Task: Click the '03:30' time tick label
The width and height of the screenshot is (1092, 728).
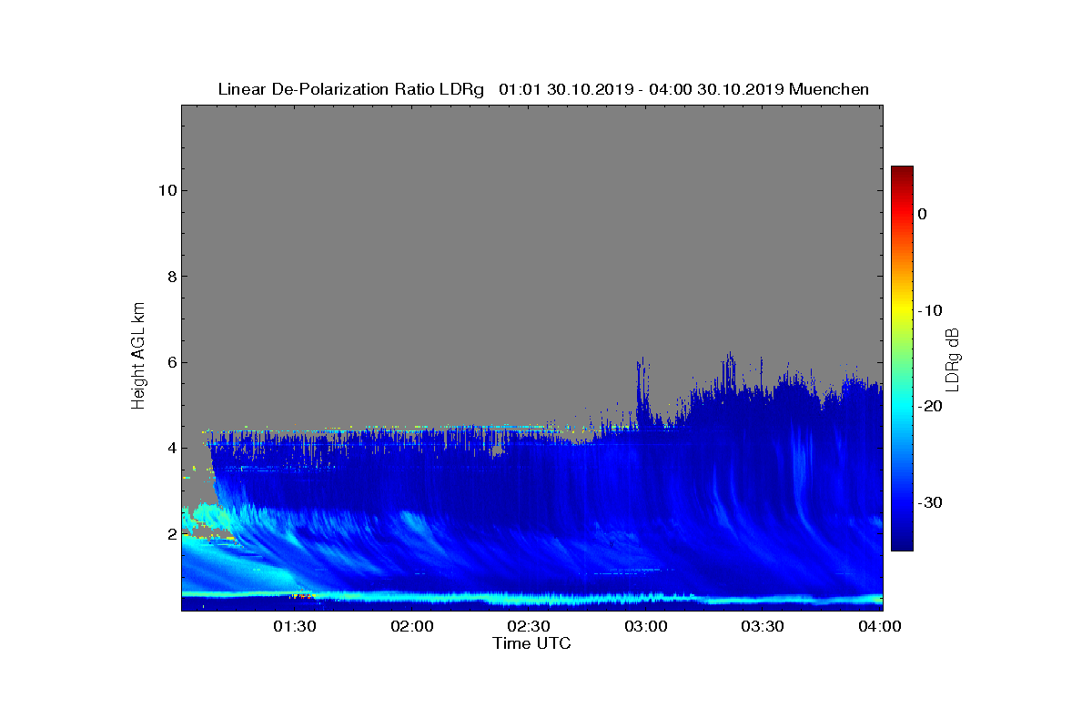Action: pos(764,626)
